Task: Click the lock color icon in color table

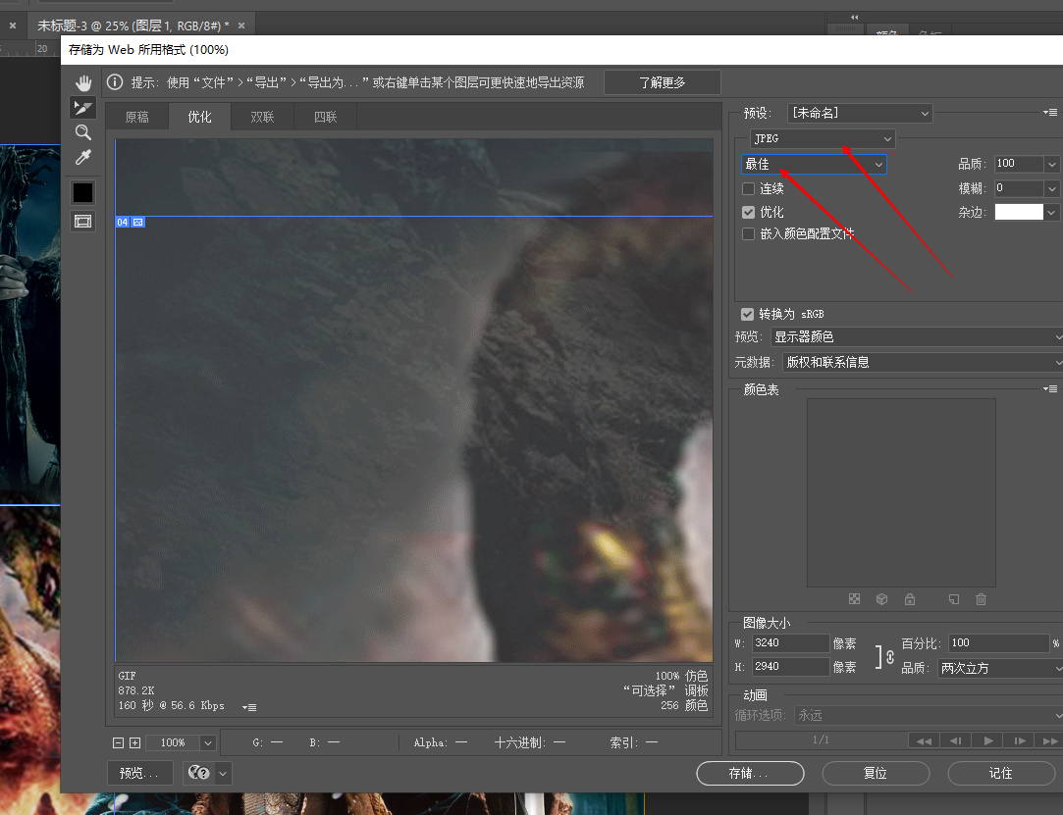Action: pos(910,599)
